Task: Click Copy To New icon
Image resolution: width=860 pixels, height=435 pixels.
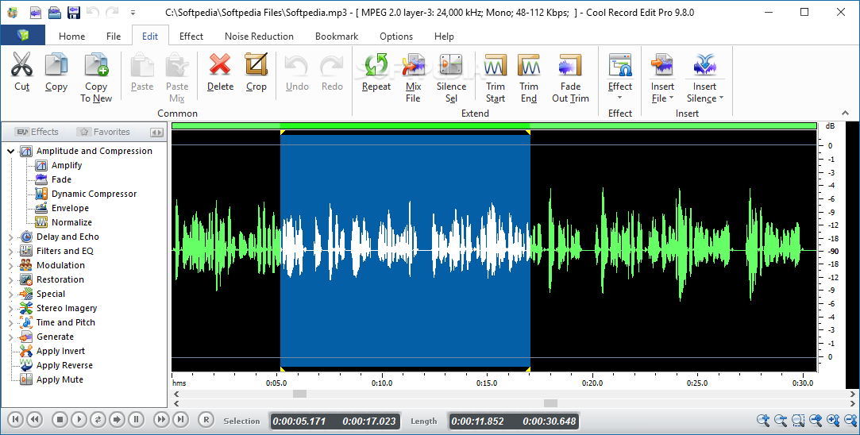Action: coord(96,65)
